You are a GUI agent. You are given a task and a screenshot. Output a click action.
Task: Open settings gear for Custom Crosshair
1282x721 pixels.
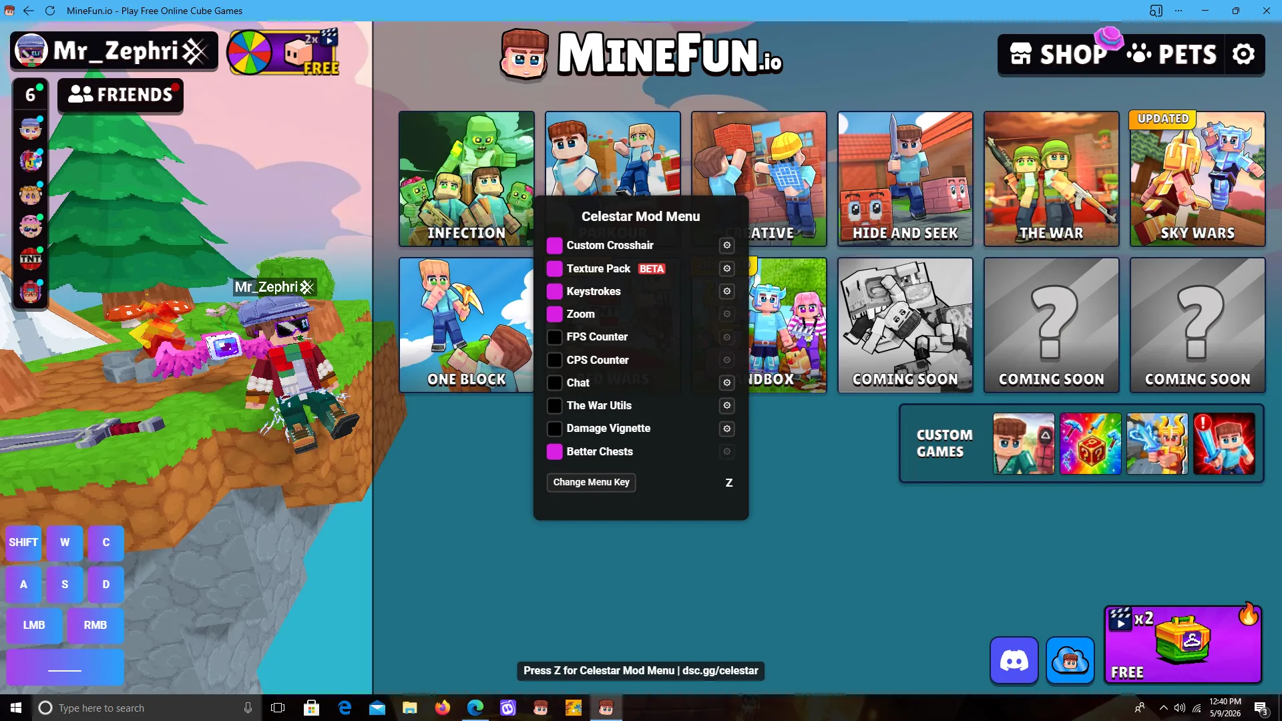click(727, 246)
